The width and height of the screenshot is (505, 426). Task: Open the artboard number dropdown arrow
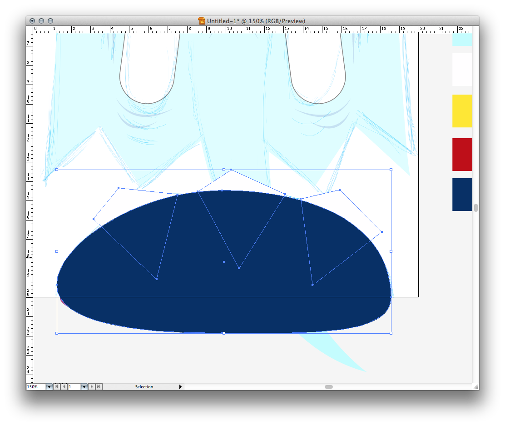[x=84, y=387]
